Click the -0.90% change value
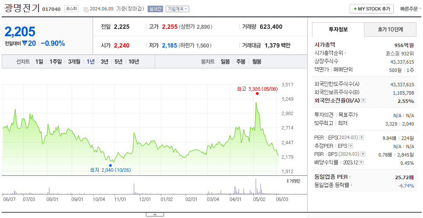423x218 pixels. pyautogui.click(x=53, y=43)
